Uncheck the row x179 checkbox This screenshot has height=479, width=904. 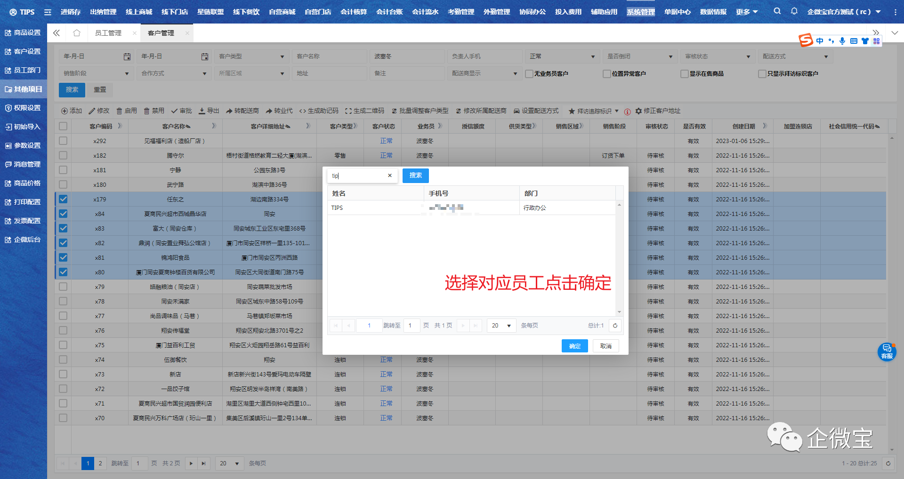[63, 199]
